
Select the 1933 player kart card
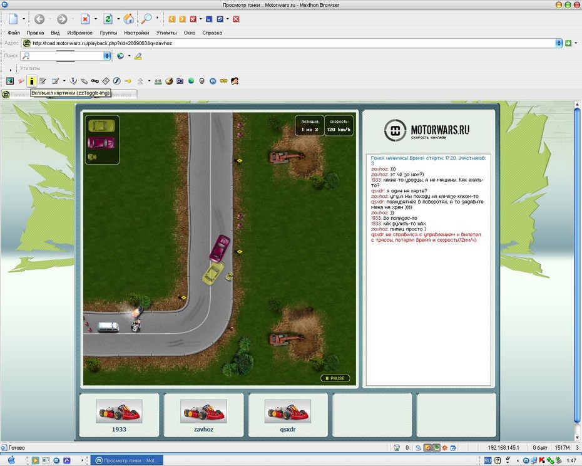(119, 415)
